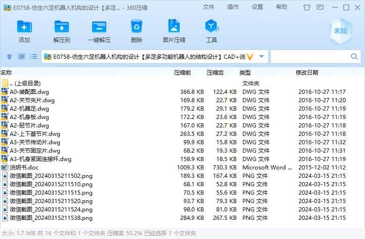
Task: Go up one level with the up arrow
Action: (9, 56)
